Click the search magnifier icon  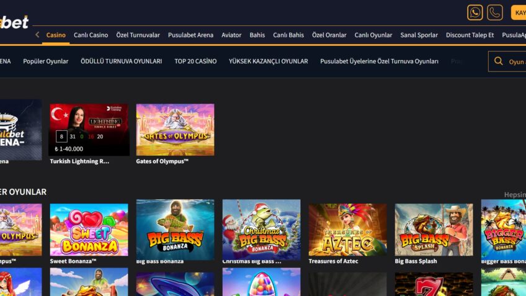499,61
